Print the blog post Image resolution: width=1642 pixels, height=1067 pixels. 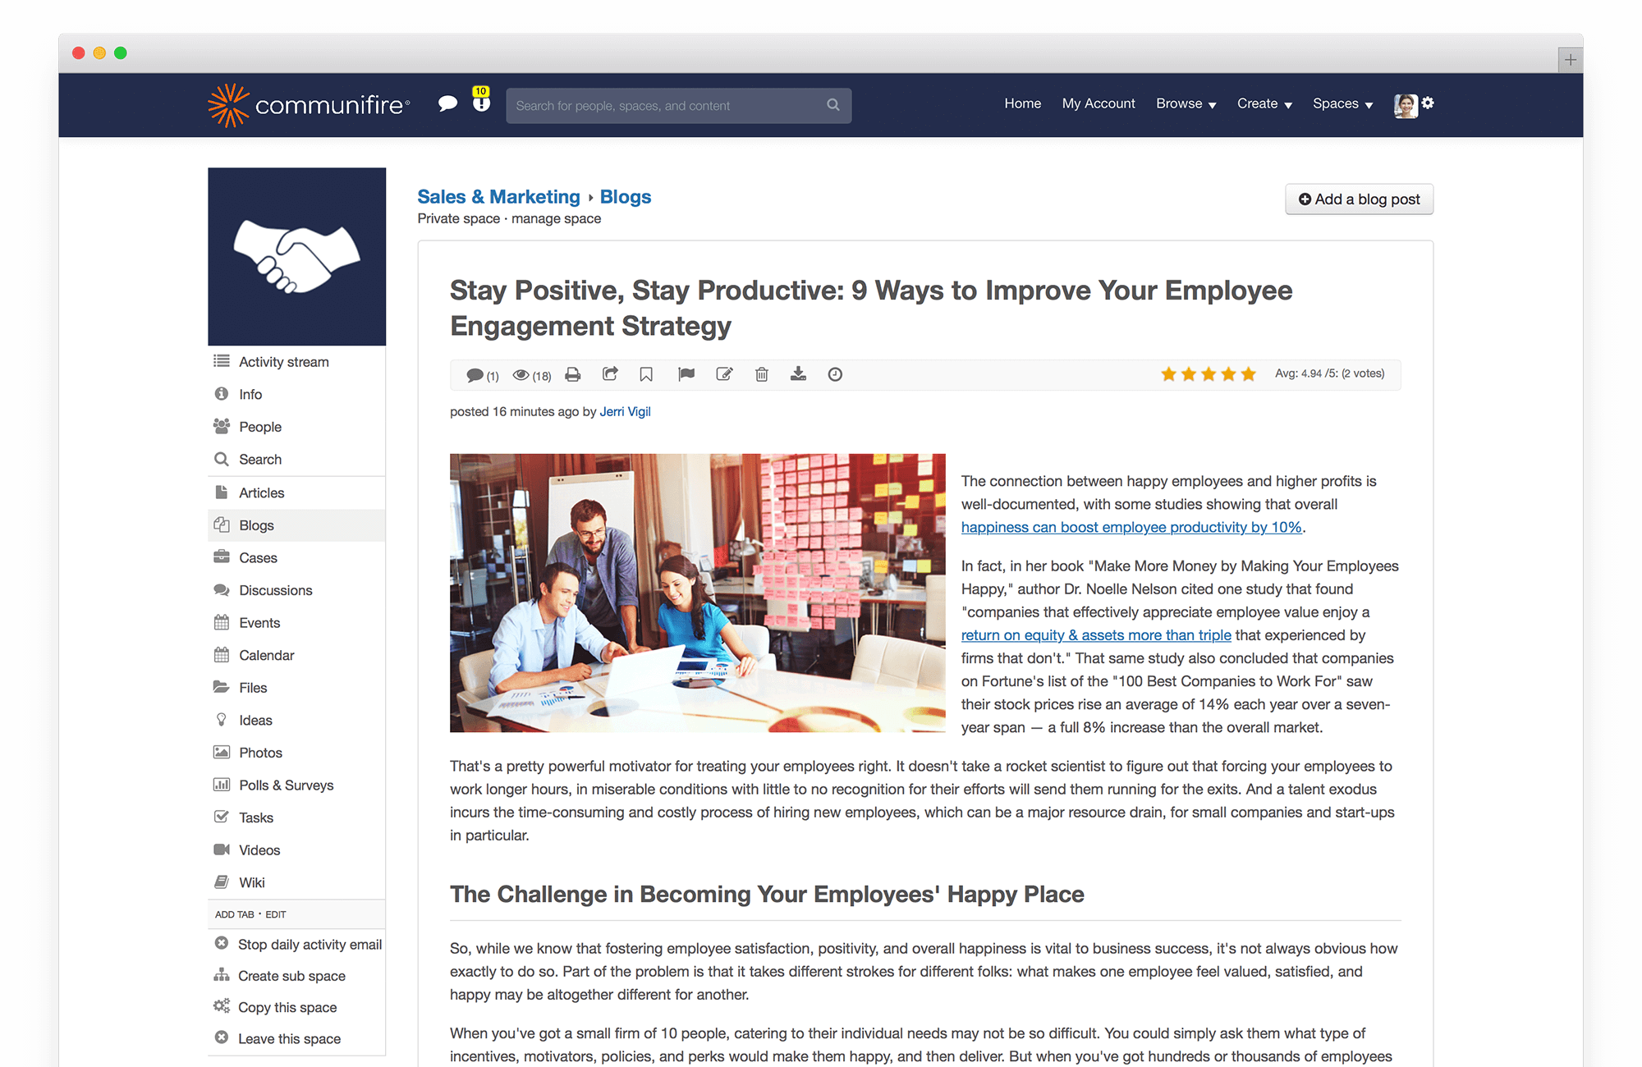[x=572, y=374]
